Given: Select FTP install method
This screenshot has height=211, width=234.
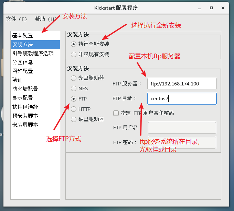Looking at the screenshot, I should 74,99.
